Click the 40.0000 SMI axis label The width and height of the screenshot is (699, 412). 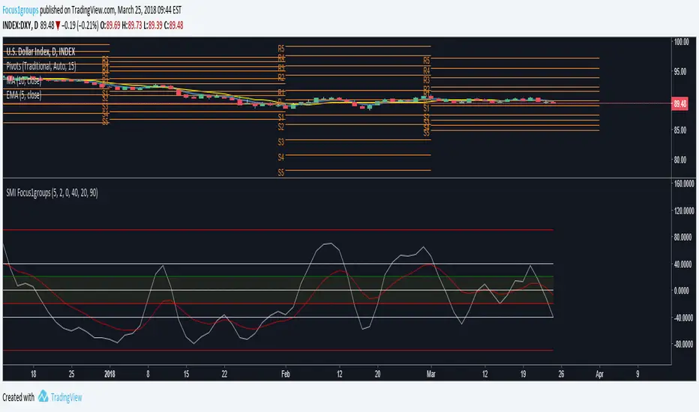click(684, 264)
